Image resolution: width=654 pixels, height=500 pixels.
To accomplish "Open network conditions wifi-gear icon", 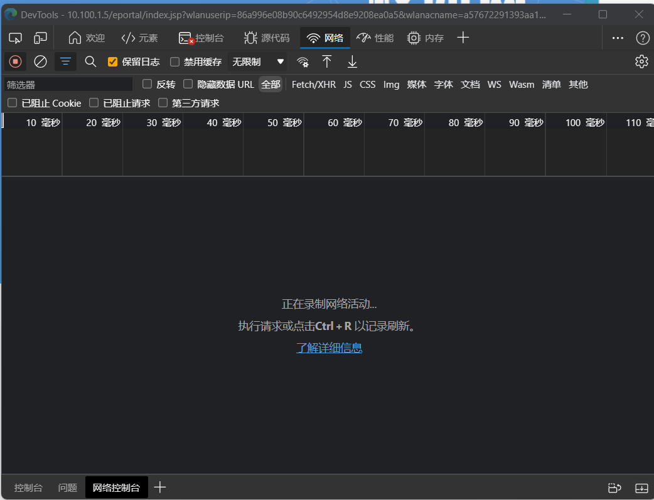I will (303, 61).
